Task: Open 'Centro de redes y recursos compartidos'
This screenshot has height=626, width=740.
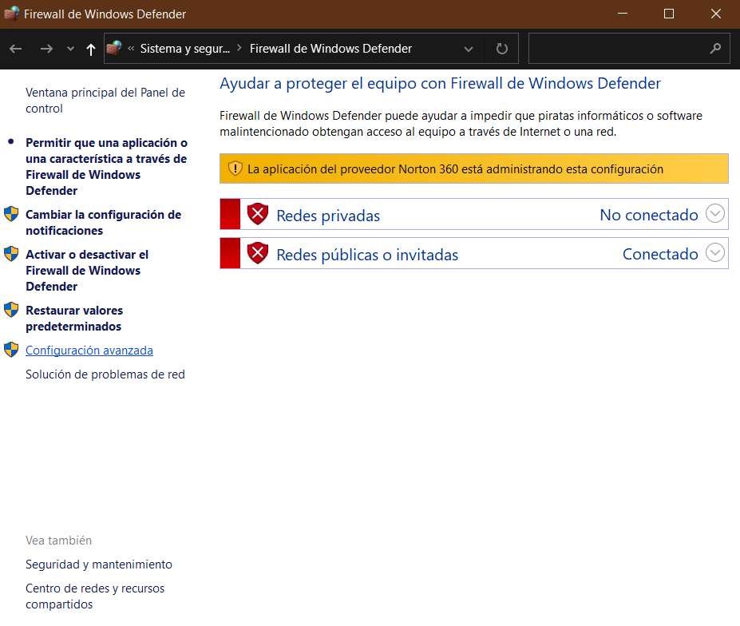Action: [95, 596]
